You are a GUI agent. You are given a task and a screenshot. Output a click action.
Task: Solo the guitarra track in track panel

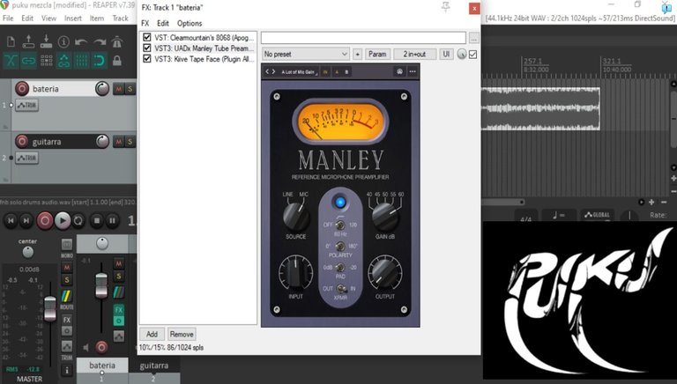tap(130, 142)
